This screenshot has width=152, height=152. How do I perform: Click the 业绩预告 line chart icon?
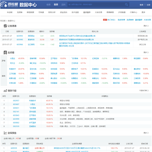(x=5, y=133)
